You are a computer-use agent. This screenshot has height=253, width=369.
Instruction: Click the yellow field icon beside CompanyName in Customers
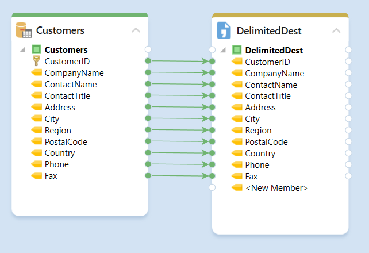click(37, 73)
